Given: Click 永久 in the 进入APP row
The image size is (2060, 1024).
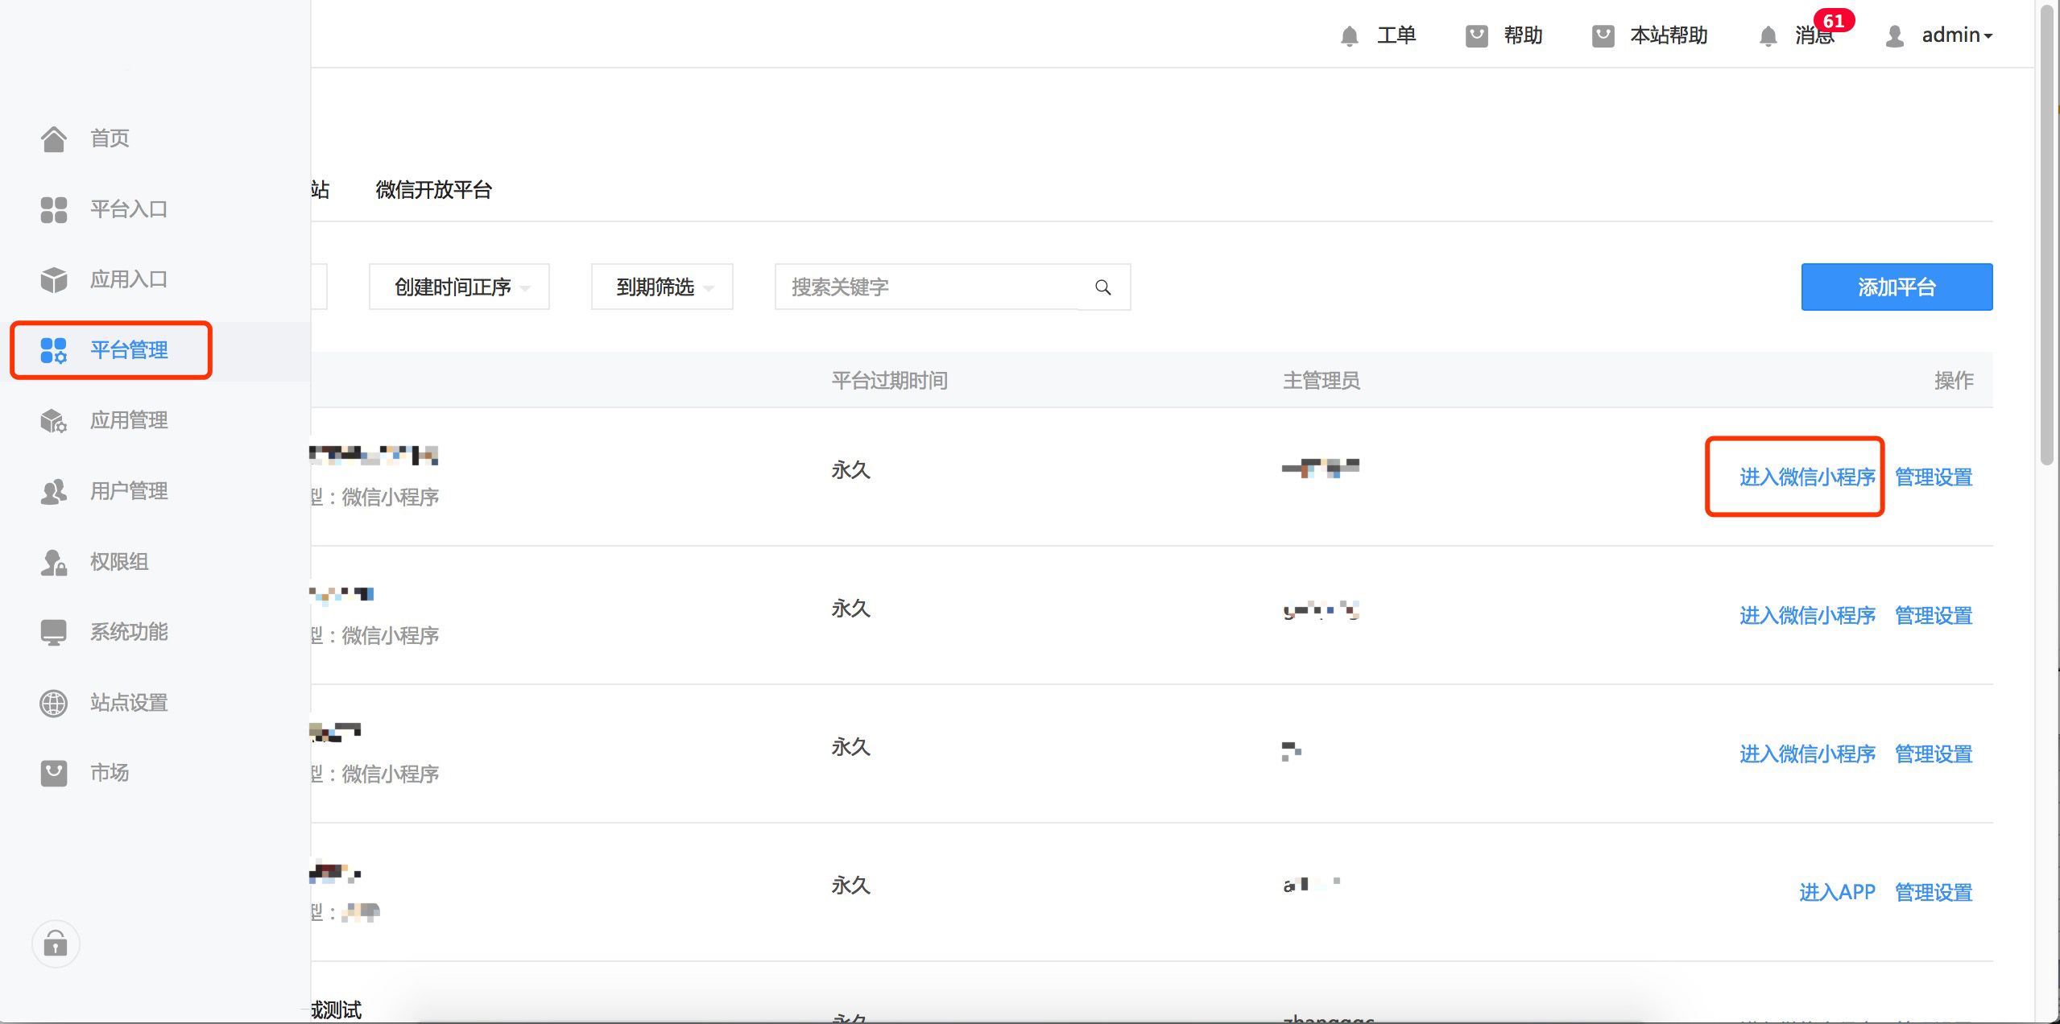Looking at the screenshot, I should click(x=850, y=886).
